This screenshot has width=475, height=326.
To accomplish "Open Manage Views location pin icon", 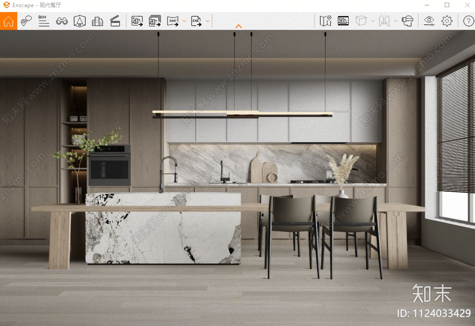I will click(26, 21).
